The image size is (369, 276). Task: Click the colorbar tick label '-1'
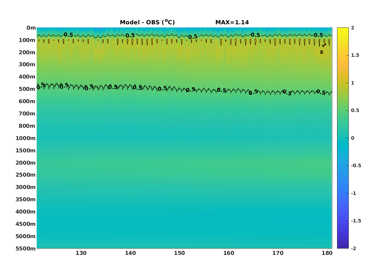click(354, 193)
